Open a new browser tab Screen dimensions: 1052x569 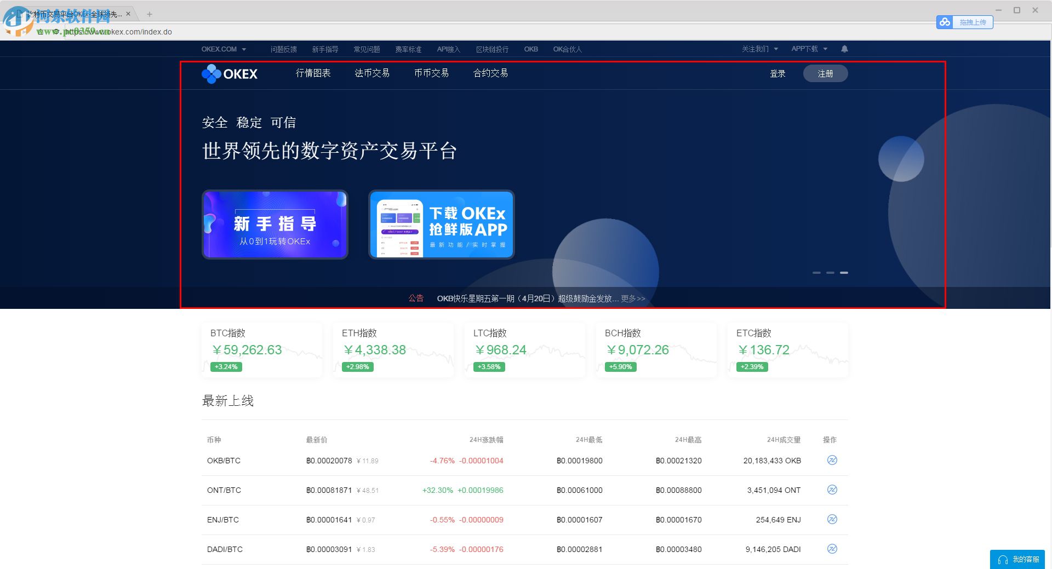149,14
